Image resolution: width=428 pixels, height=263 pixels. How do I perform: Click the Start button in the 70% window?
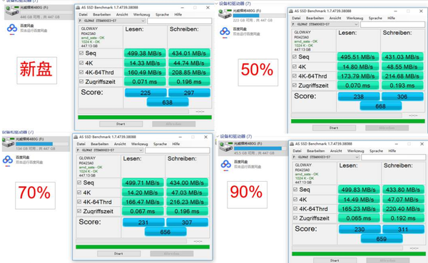(x=118, y=254)
